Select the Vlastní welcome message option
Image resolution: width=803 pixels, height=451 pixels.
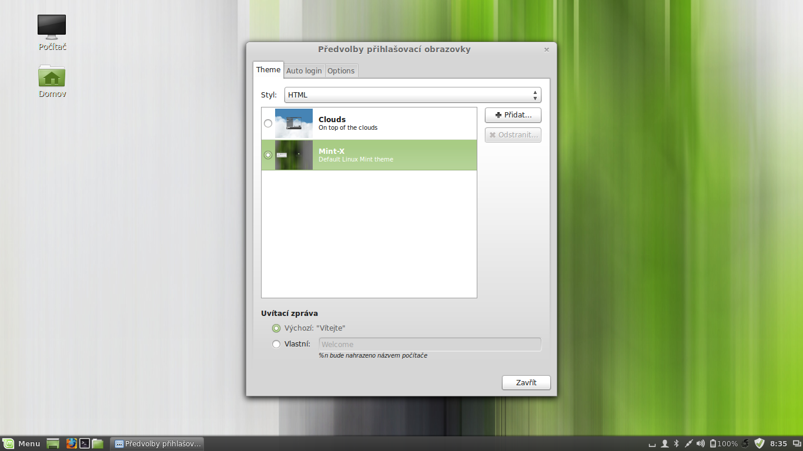pos(276,344)
